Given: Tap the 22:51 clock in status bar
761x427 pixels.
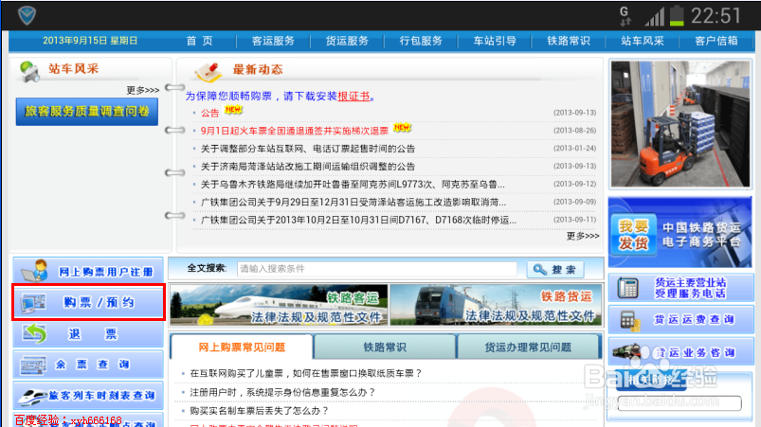Looking at the screenshot, I should (716, 16).
